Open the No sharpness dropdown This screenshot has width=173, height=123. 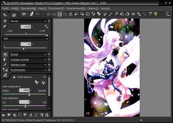28,70
